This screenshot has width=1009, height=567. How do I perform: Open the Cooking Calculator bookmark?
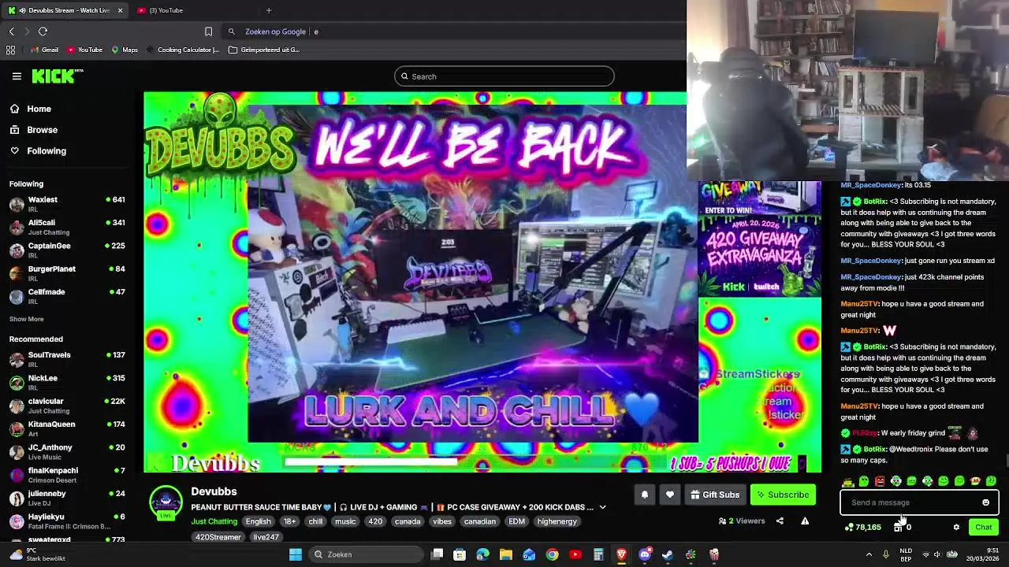point(182,50)
